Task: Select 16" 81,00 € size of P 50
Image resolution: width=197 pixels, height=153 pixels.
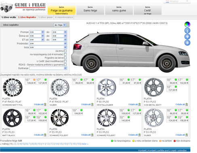Action: point(125,82)
